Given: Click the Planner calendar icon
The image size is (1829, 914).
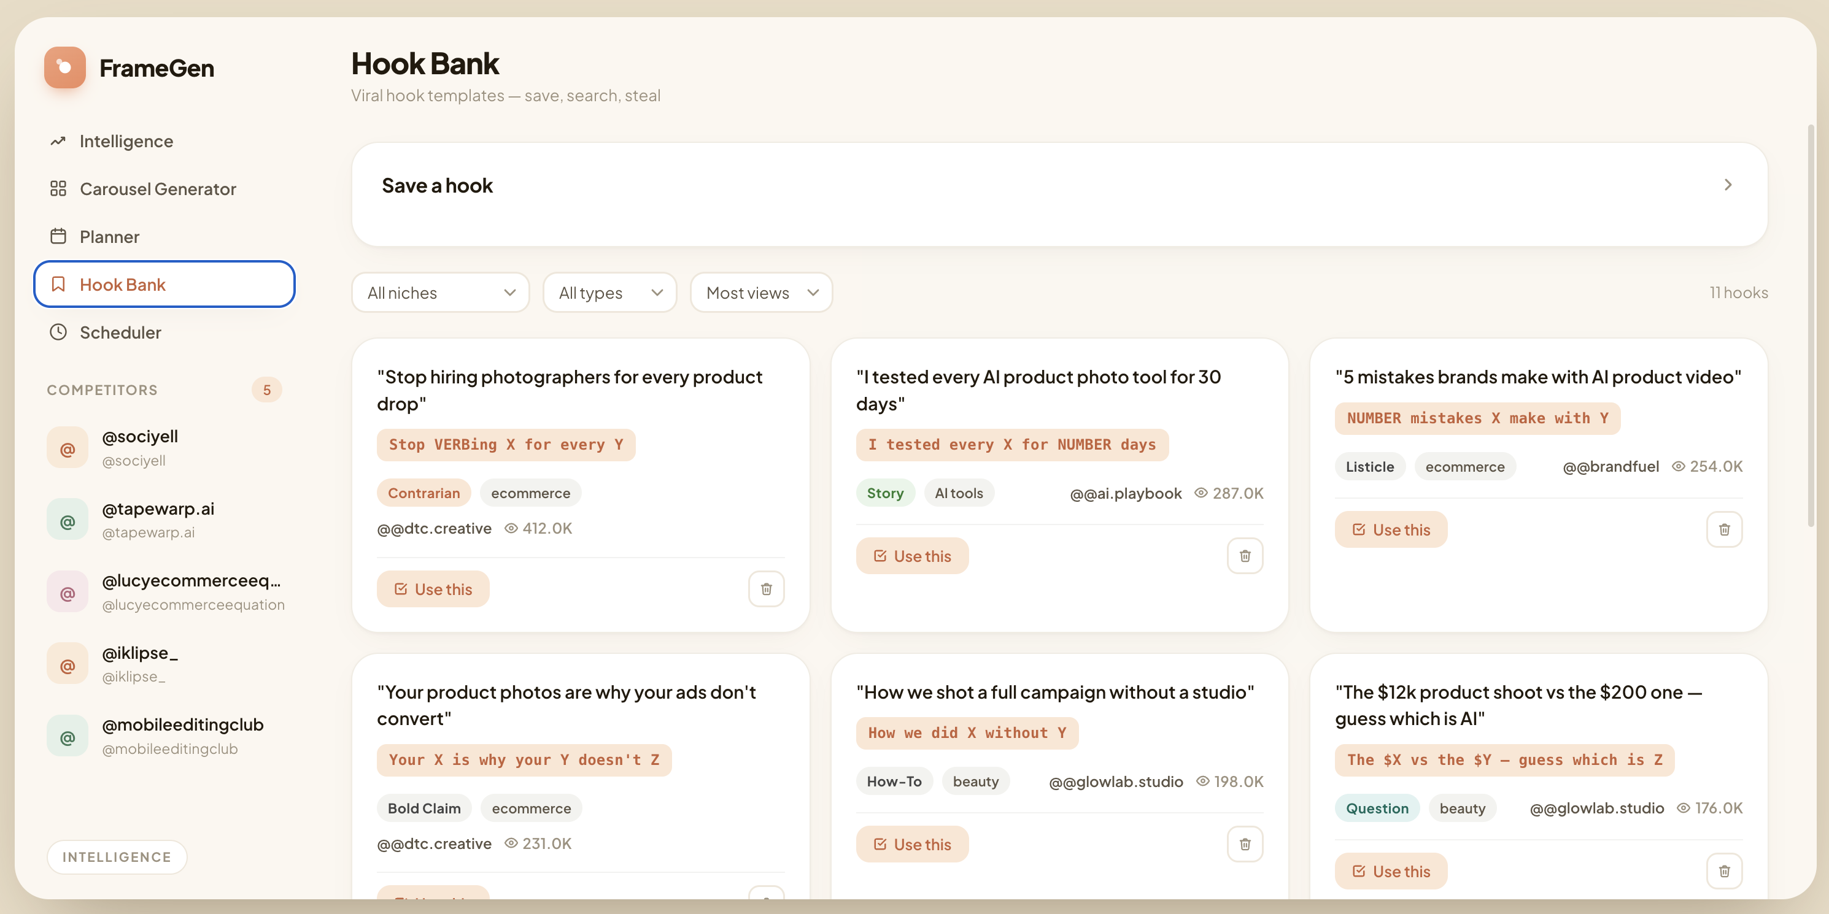Looking at the screenshot, I should (58, 236).
